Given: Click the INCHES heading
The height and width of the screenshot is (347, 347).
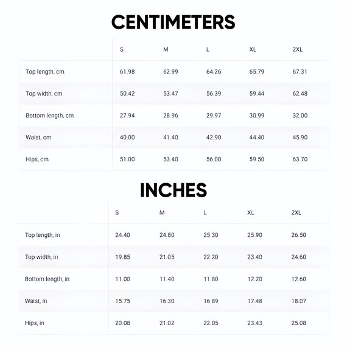Looking at the screenshot, I should coord(173,190).
